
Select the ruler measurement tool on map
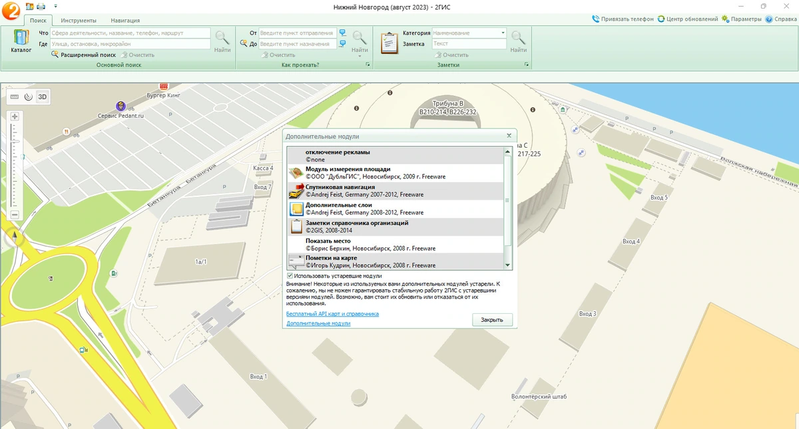point(15,96)
